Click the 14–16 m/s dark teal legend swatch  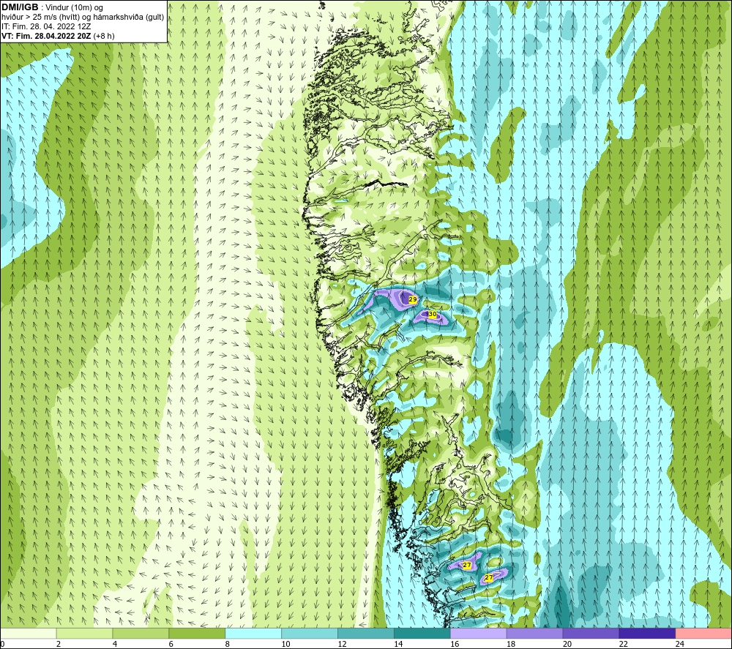tap(422, 633)
